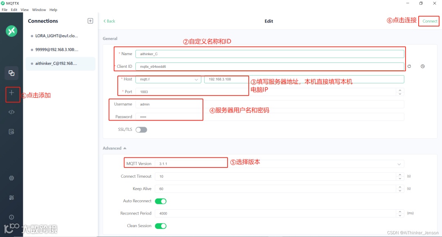
Task: Open the Connections page icon in sidebar
Action: [11, 73]
